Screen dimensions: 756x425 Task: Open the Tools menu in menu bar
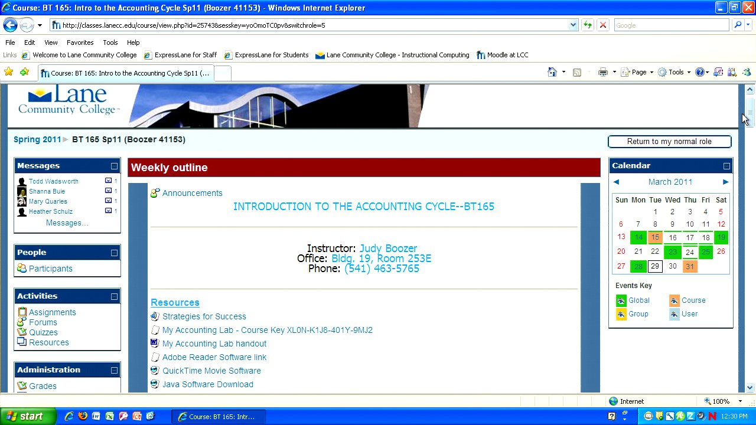click(110, 42)
